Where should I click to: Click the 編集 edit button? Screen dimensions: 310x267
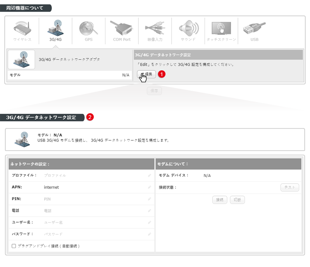[x=146, y=74]
